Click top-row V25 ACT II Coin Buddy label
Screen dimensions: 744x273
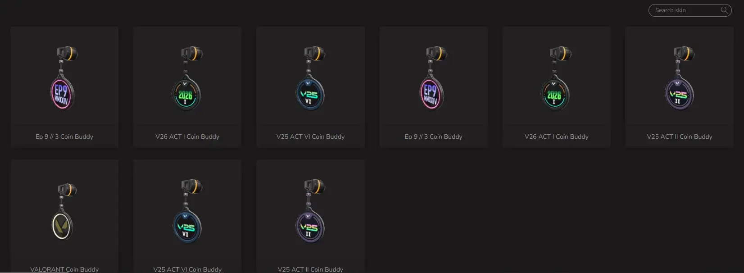[680, 136]
